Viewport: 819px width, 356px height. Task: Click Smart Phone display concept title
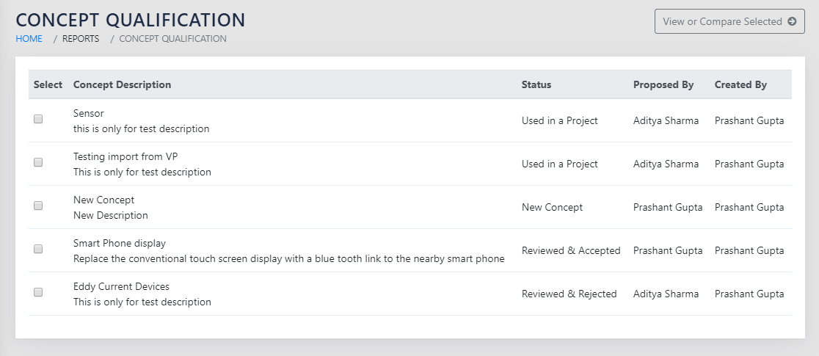(x=120, y=243)
